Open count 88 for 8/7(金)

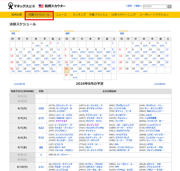pyautogui.click(x=41, y=148)
